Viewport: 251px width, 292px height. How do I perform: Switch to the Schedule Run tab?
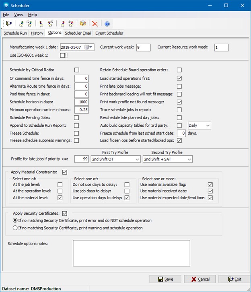(x=15, y=33)
